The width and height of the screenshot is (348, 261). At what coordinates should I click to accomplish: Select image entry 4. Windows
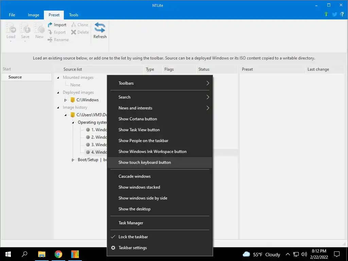96,152
